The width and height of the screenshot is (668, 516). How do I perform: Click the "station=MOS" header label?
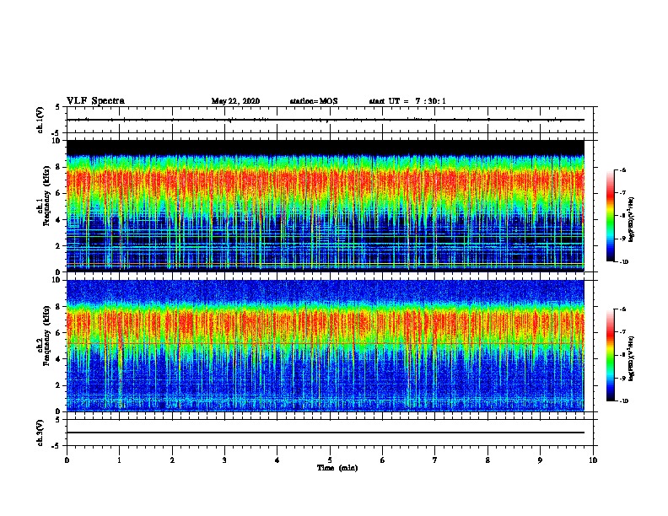(x=314, y=101)
